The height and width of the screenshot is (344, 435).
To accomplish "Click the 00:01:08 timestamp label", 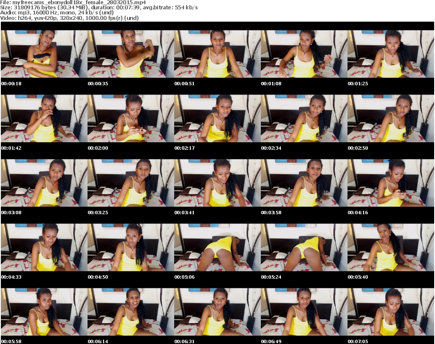I will [271, 84].
